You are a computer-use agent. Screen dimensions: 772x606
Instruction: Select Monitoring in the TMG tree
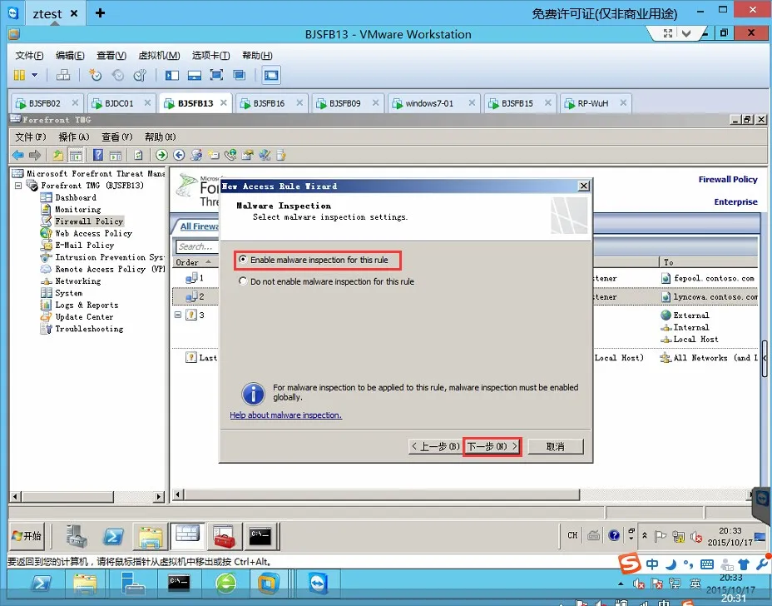click(78, 210)
